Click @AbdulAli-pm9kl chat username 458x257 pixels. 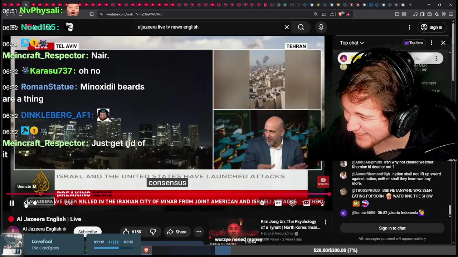[x=367, y=162]
